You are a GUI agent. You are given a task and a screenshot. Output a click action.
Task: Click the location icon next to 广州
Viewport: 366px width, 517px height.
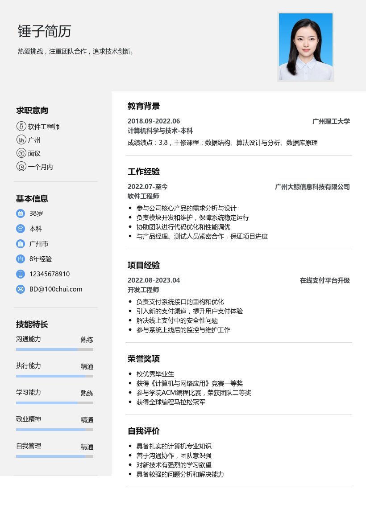pos(21,140)
